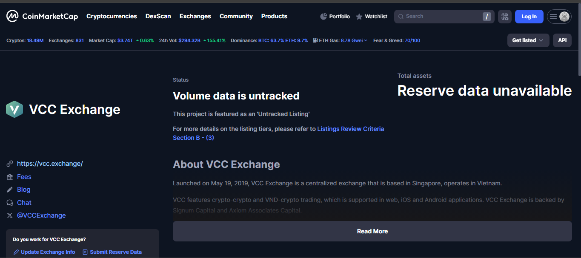Viewport: 581px width, 258px height.
Task: Open the @VCCExchange link
Action: click(41, 215)
